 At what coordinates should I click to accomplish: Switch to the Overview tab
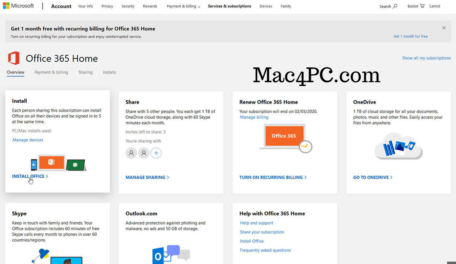pos(16,72)
